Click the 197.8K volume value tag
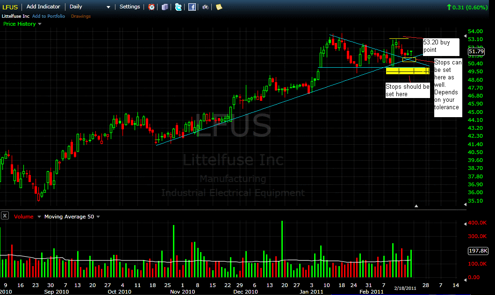 click(478, 251)
